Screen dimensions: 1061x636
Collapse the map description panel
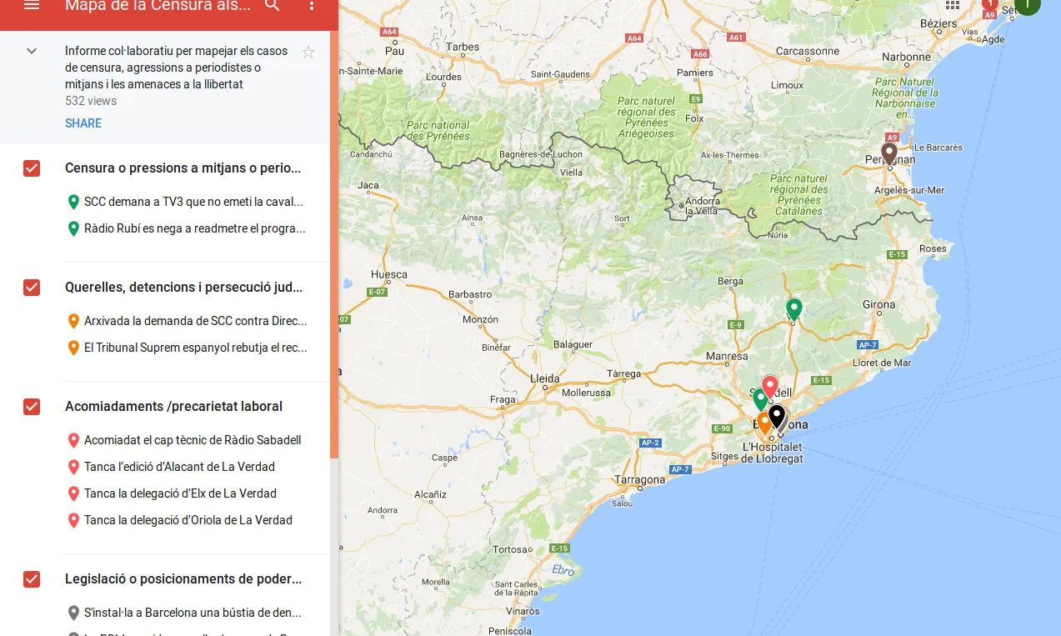point(31,51)
